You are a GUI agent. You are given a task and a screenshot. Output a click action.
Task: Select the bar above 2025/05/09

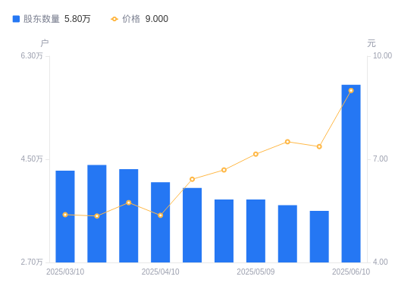click(256, 231)
